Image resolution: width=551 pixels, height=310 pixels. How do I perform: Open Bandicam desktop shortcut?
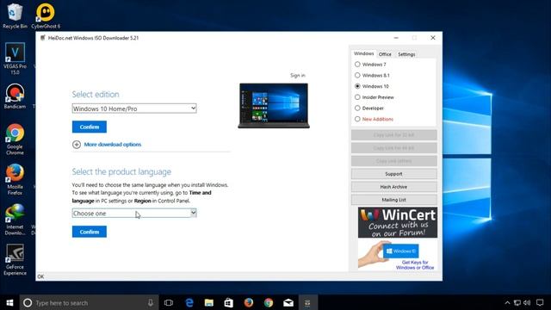pos(15,96)
